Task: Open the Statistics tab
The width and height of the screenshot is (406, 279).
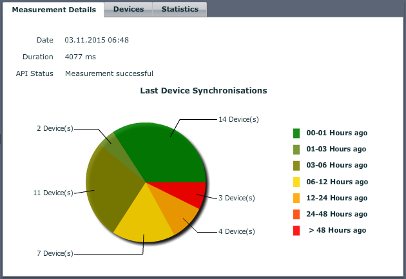Action: pos(180,10)
